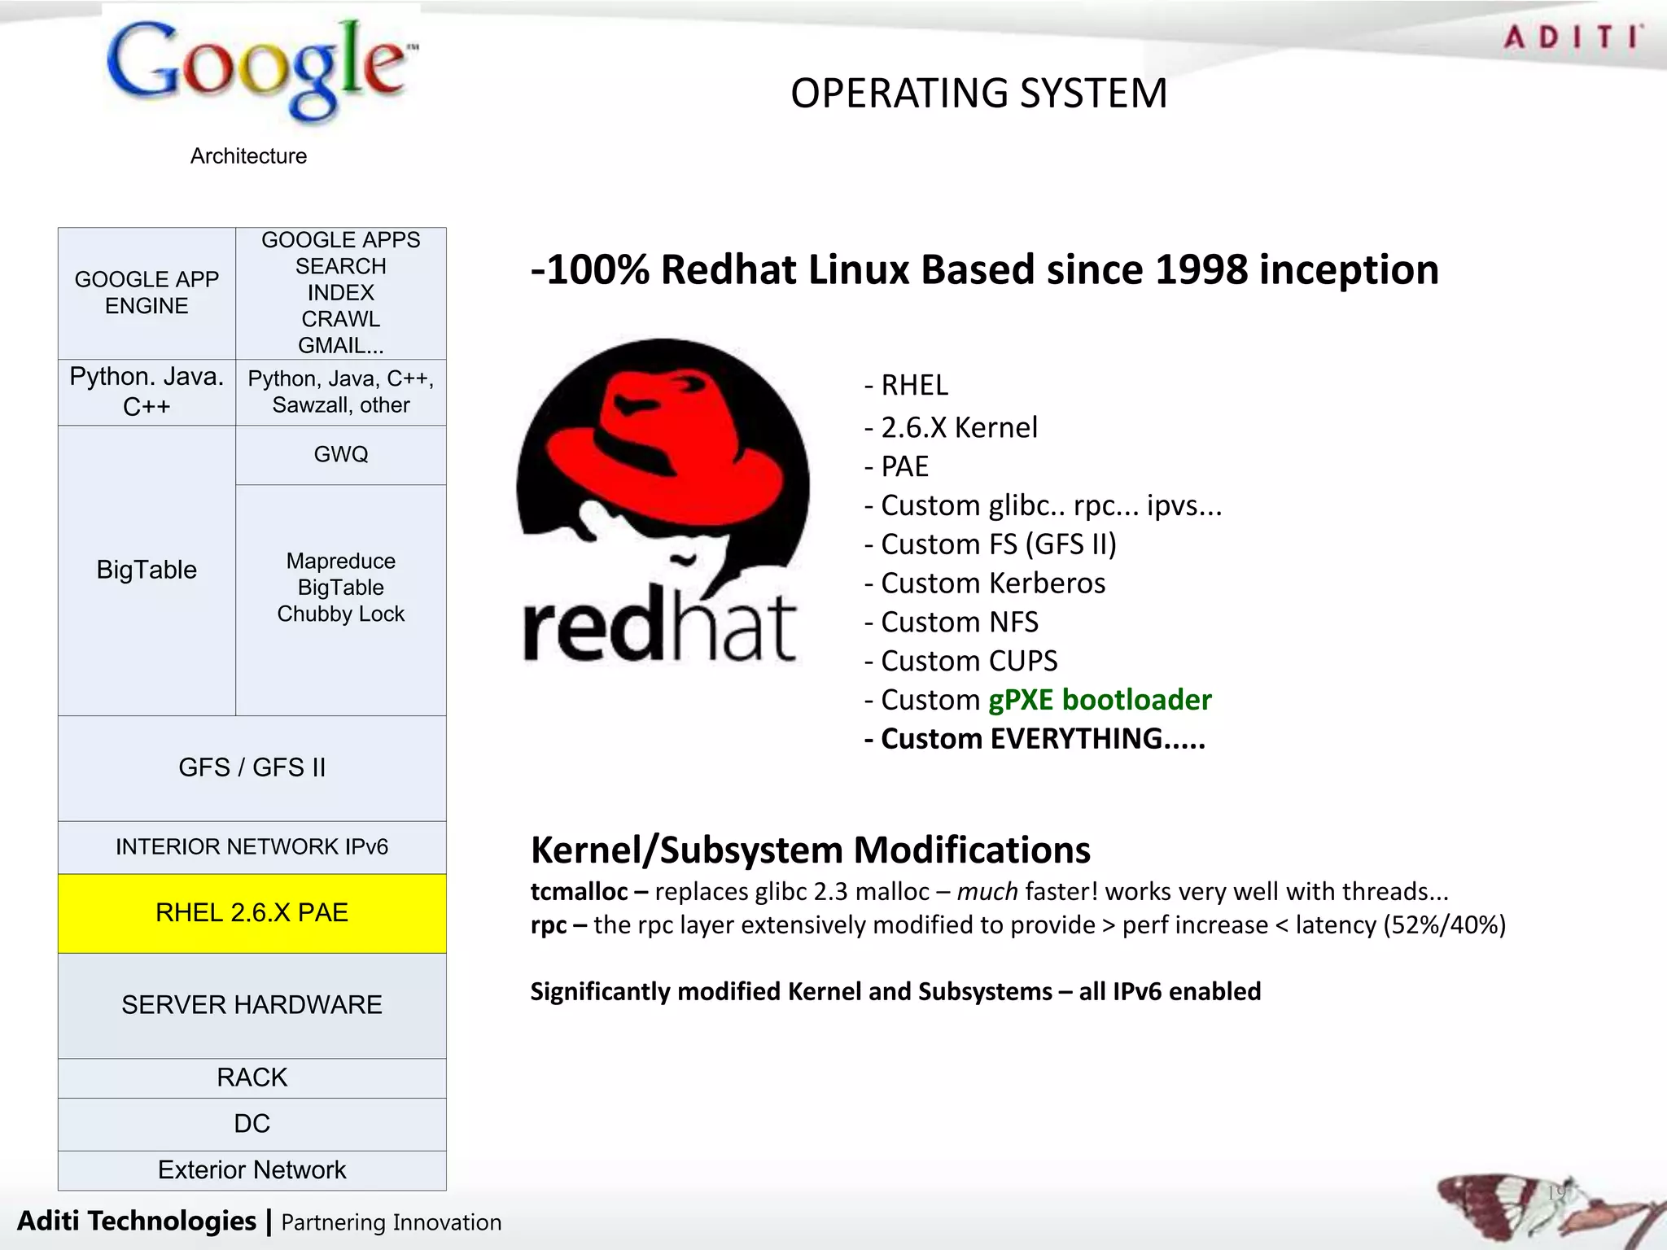Select the Exterior Network row

coord(252,1170)
